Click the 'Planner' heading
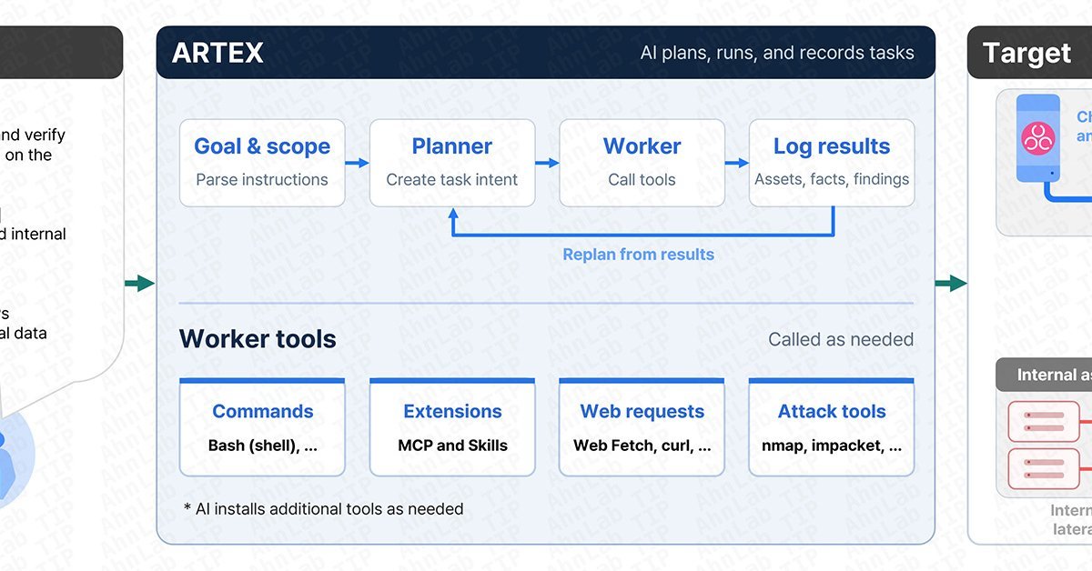 (452, 146)
